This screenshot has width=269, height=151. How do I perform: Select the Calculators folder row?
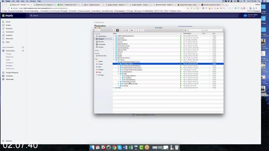(168, 38)
